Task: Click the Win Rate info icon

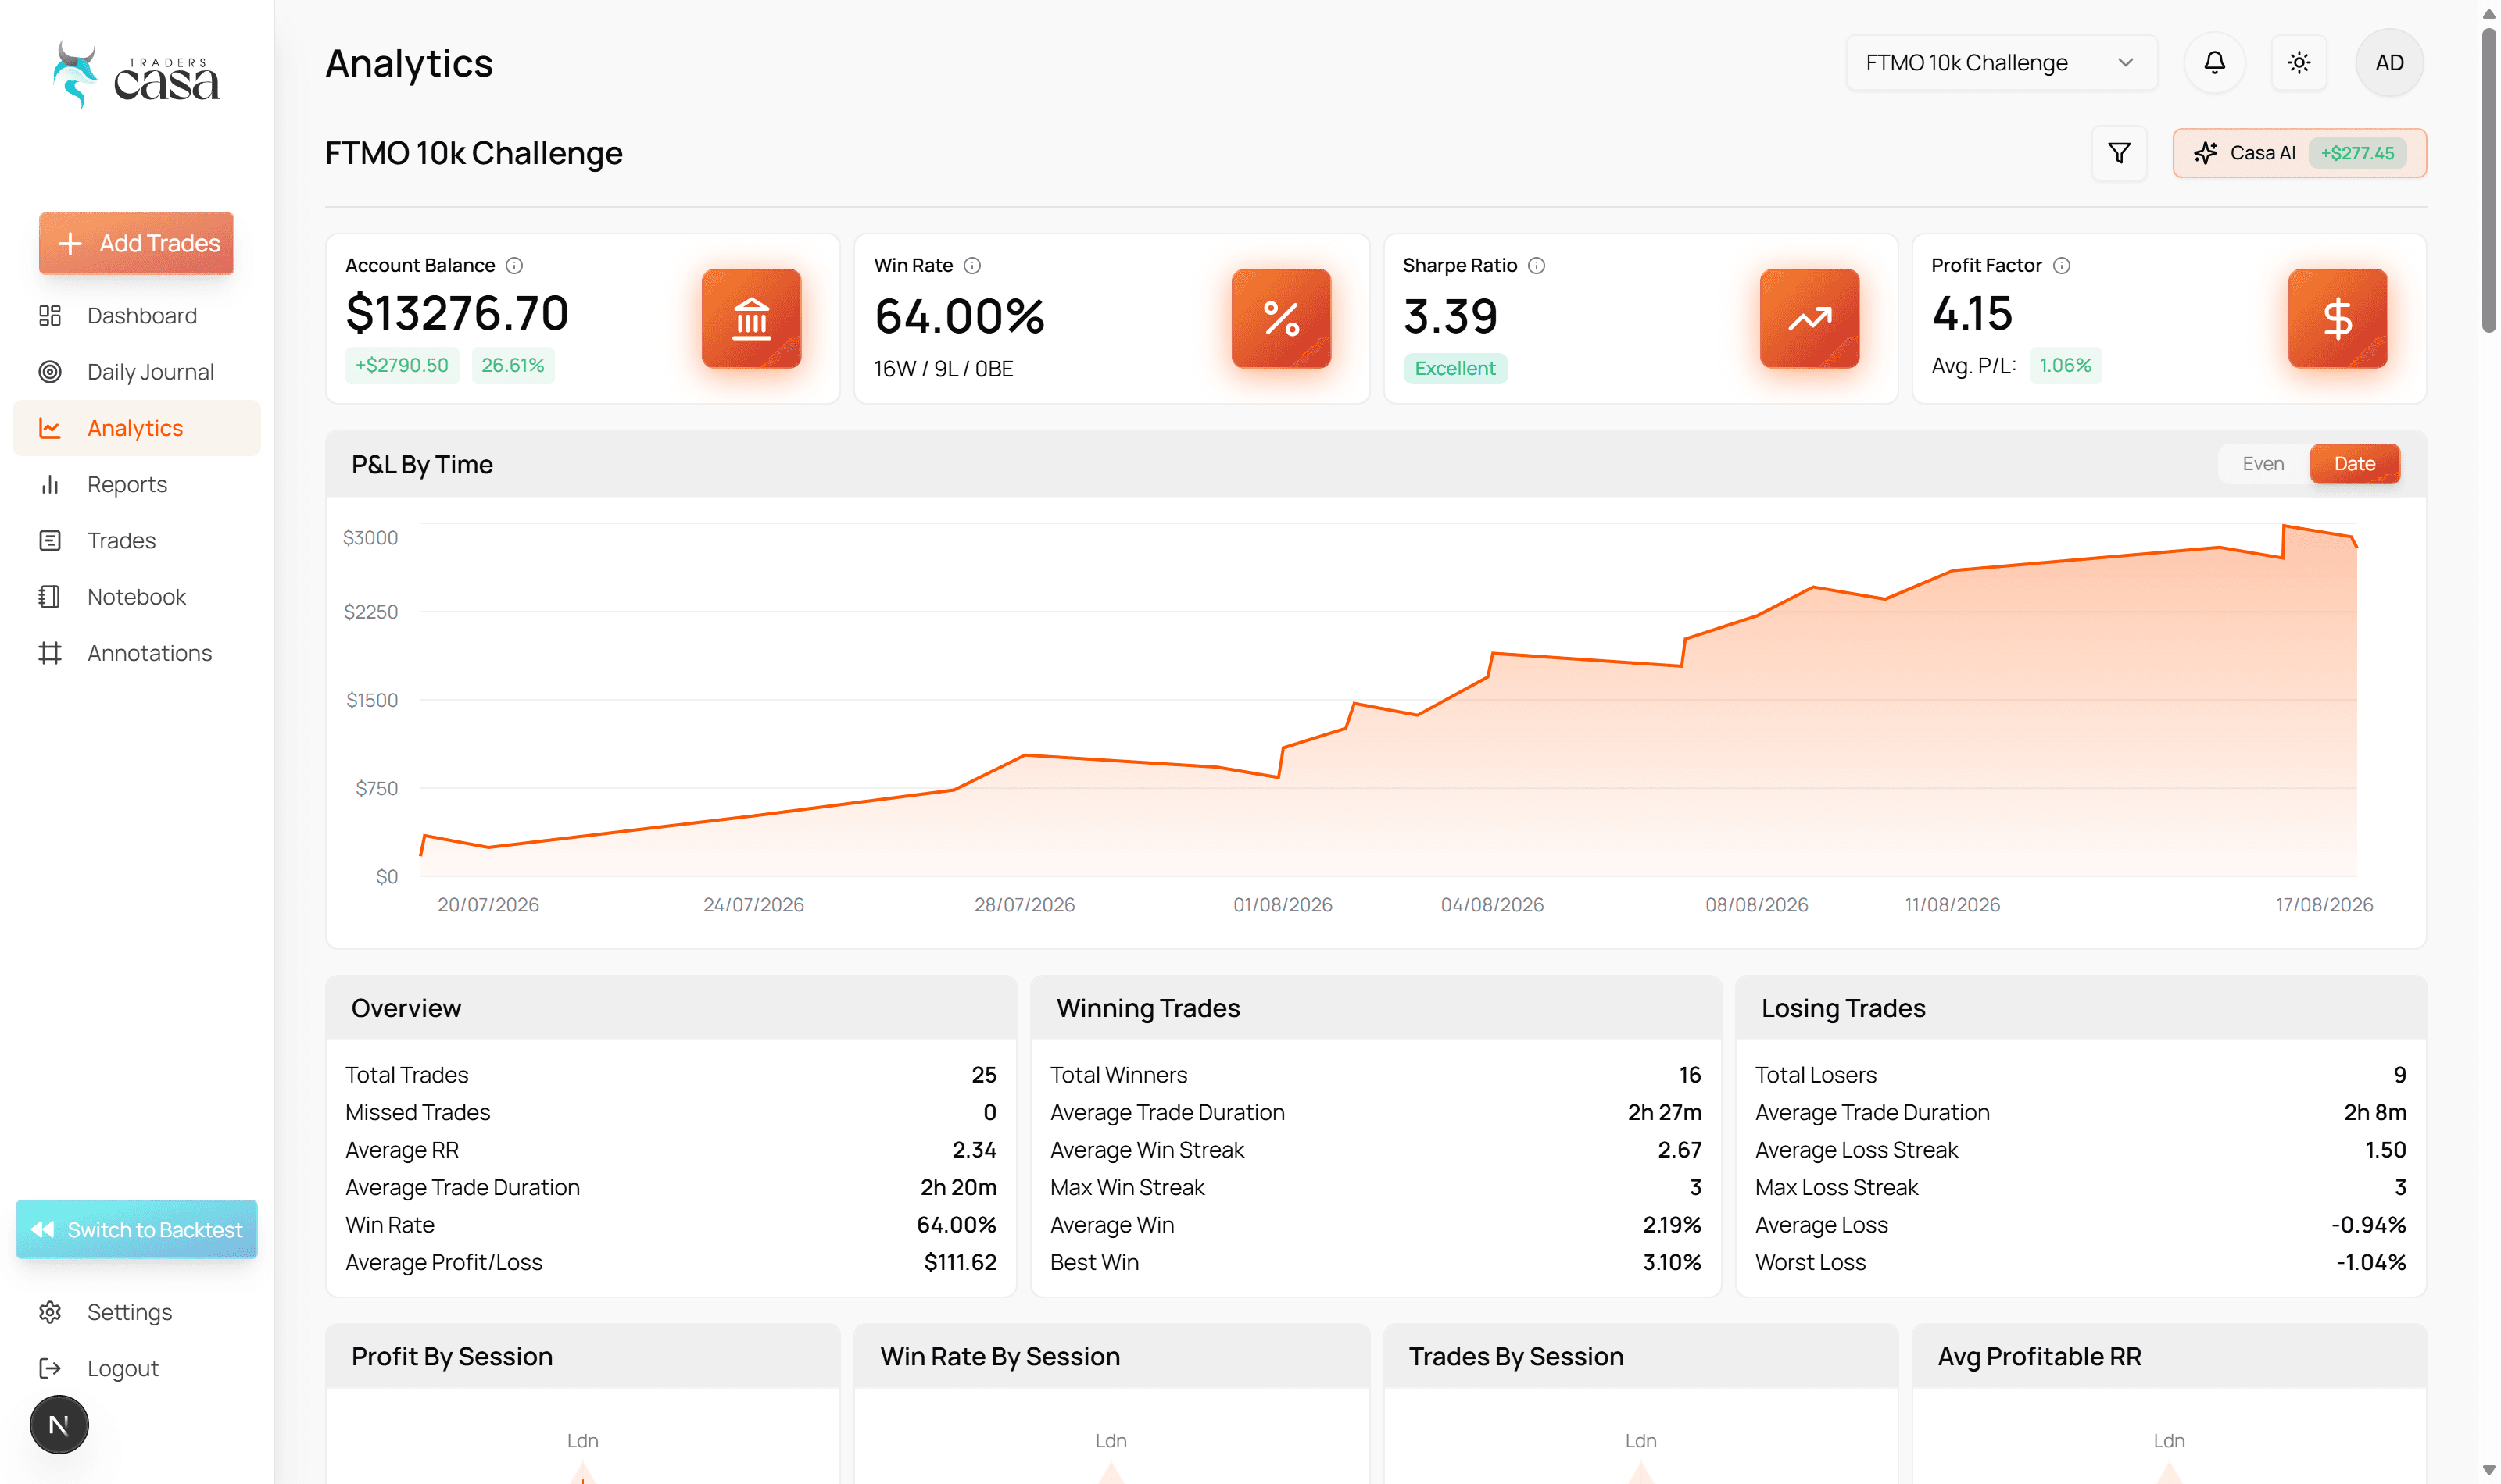Action: click(971, 265)
